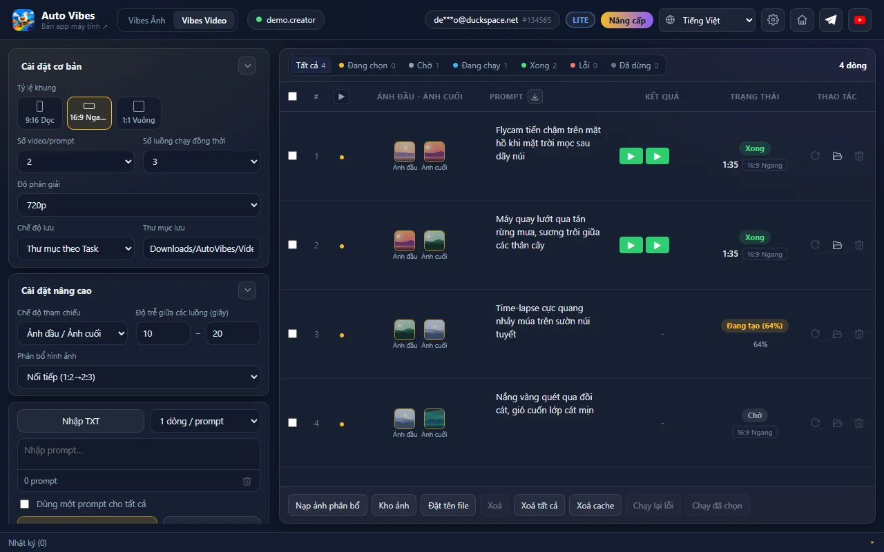Viewport: 884px width, 552px height.
Task: Delete the Flycam prompt row via trash icon
Action: (x=859, y=157)
